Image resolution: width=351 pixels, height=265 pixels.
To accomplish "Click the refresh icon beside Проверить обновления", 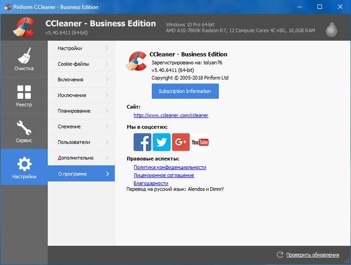I will coord(280,255).
